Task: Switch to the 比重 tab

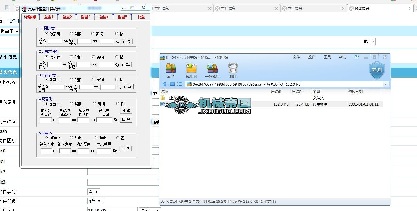Action: pyautogui.click(x=141, y=17)
